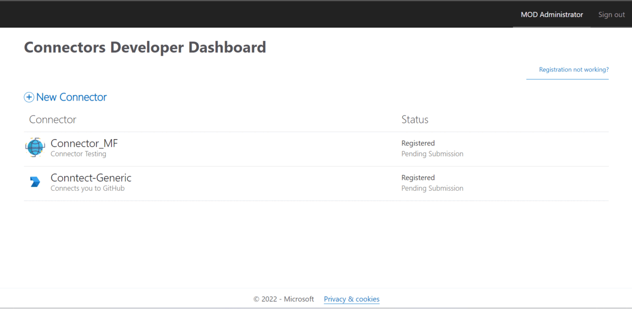Click the 2022 Microsoft copyright text
The image size is (632, 332).
click(x=283, y=299)
